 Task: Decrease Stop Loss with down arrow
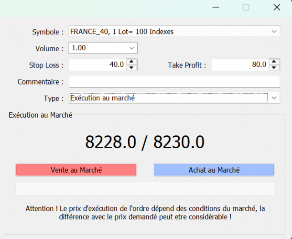[132, 67]
